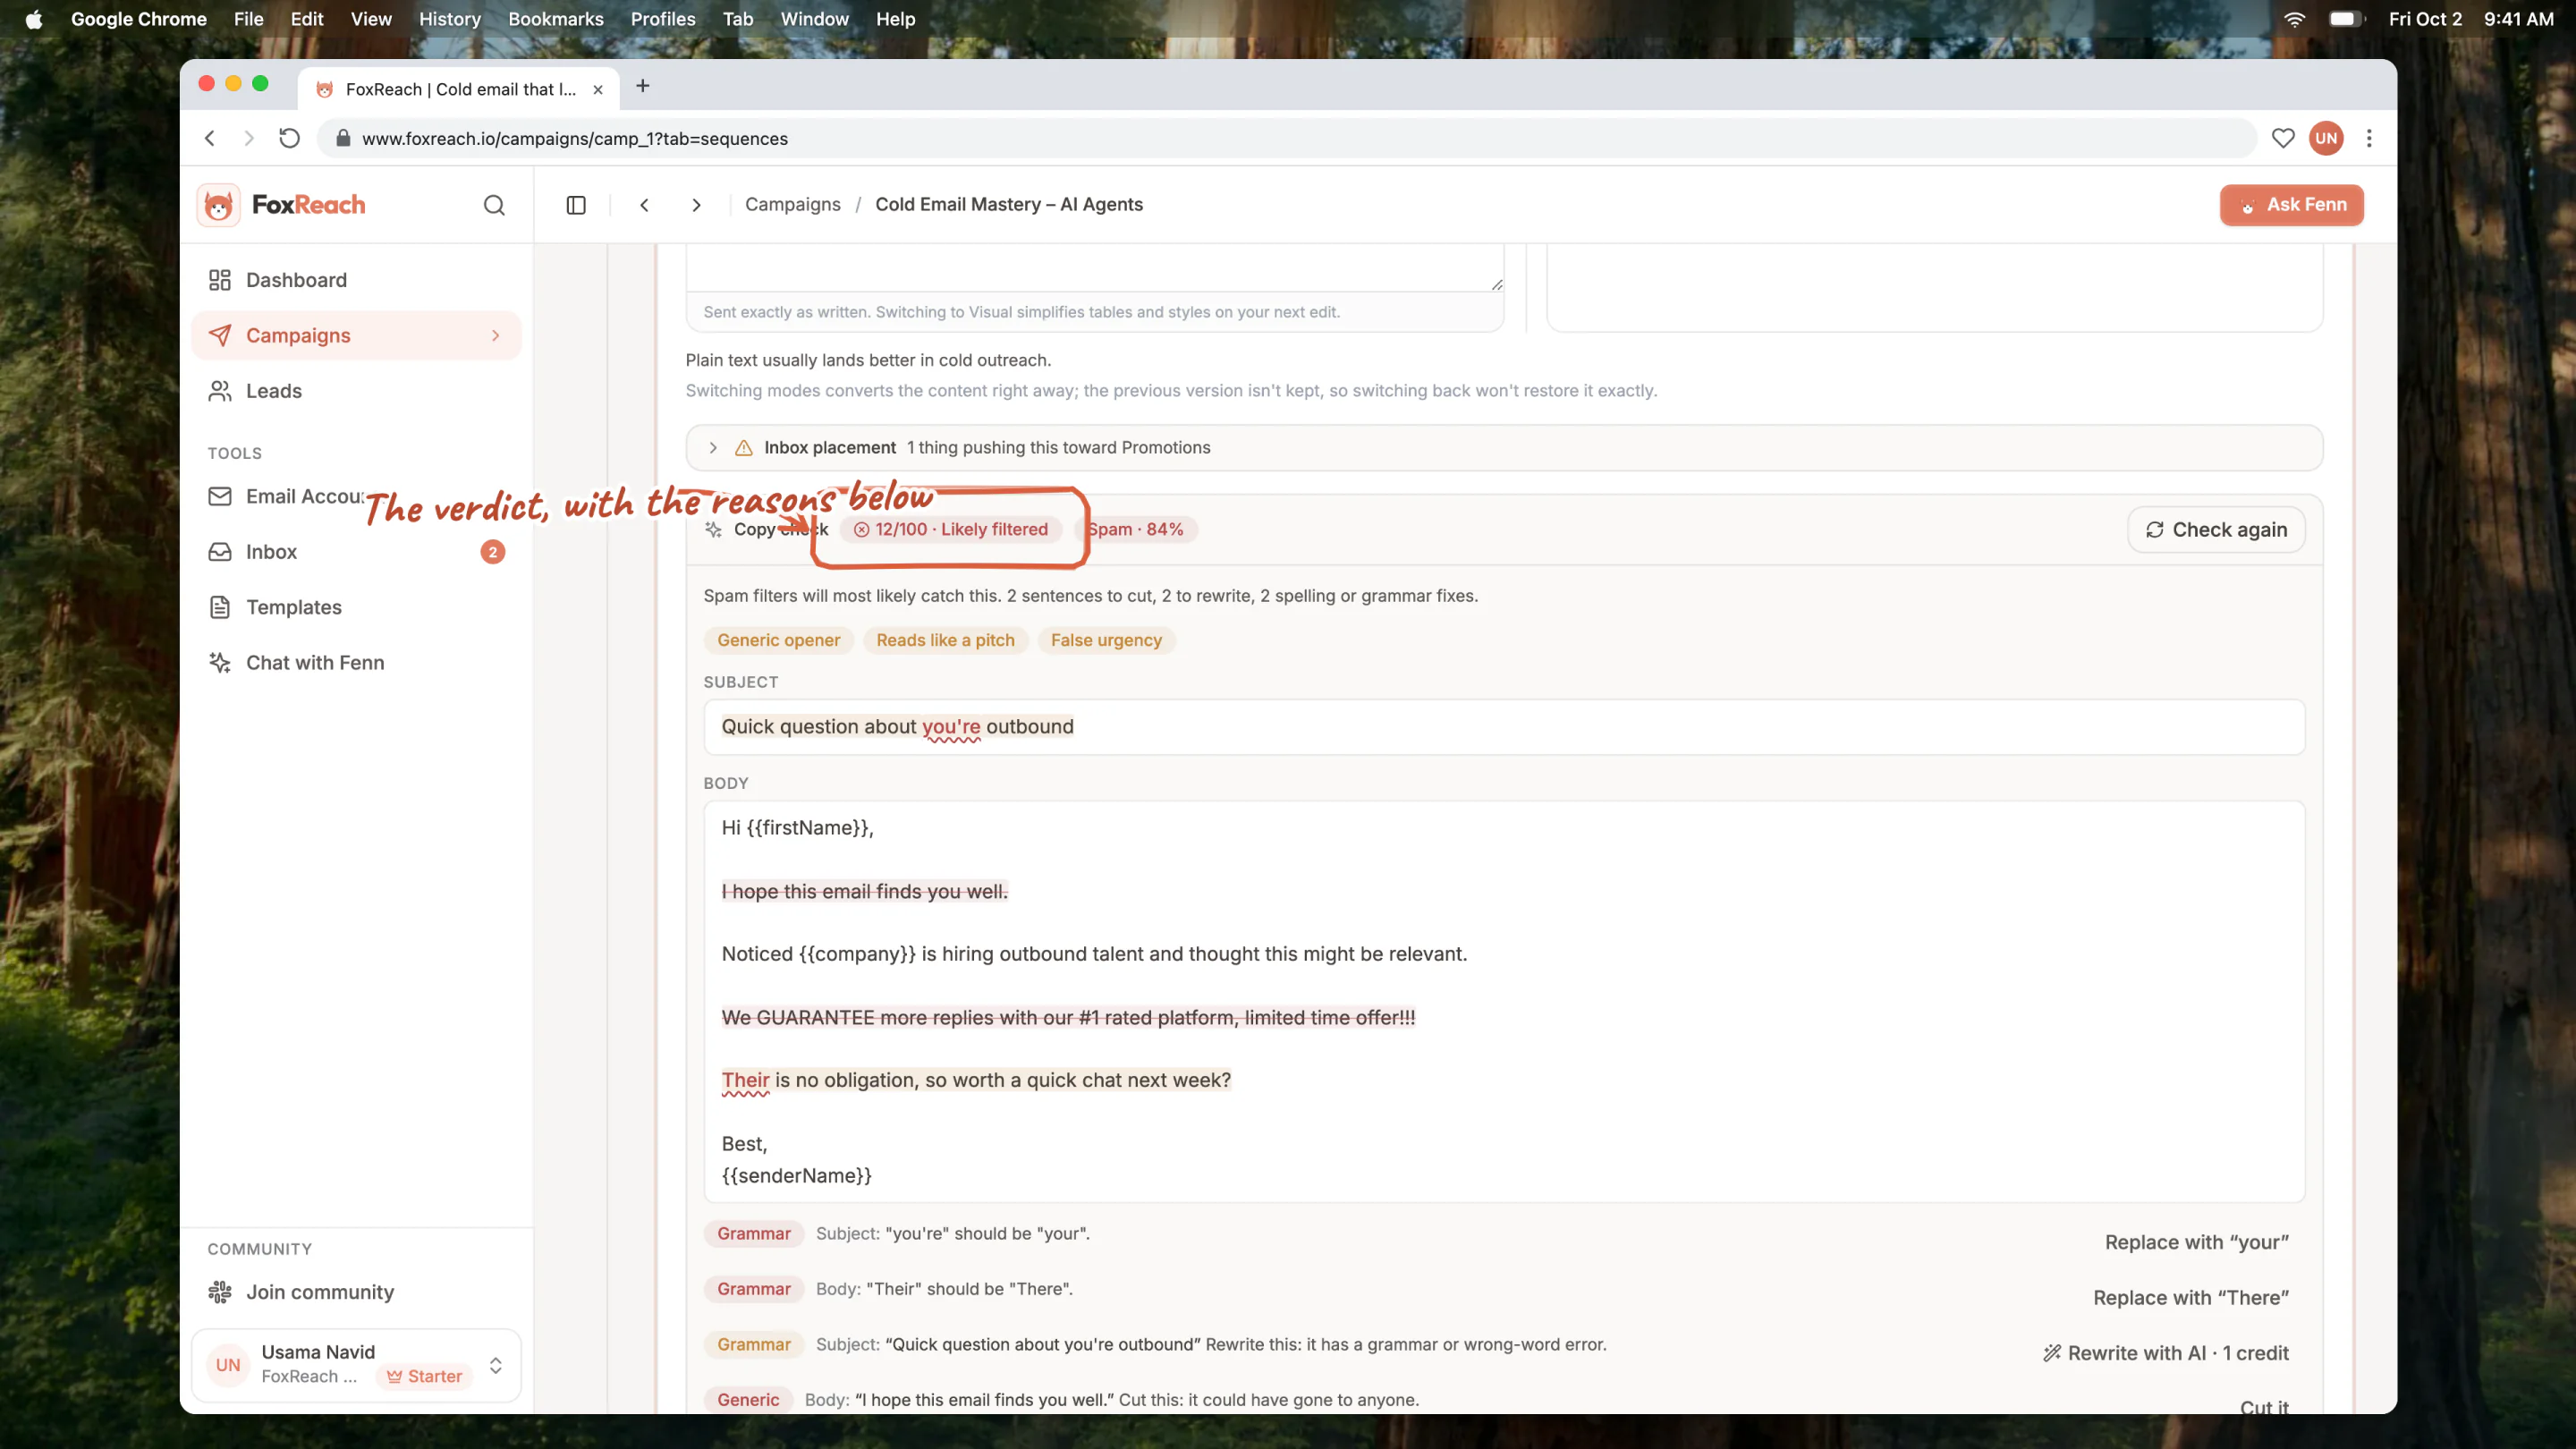Click the Reads like a pitch tag

click(945, 641)
